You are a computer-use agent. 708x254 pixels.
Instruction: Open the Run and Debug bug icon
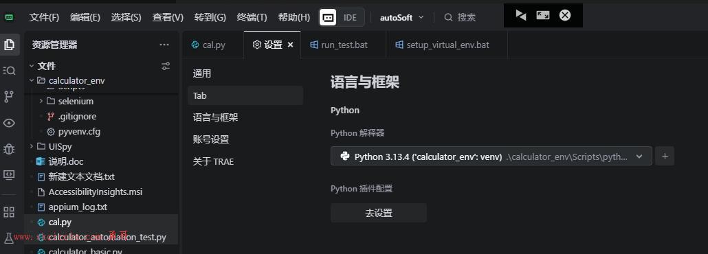click(x=9, y=148)
